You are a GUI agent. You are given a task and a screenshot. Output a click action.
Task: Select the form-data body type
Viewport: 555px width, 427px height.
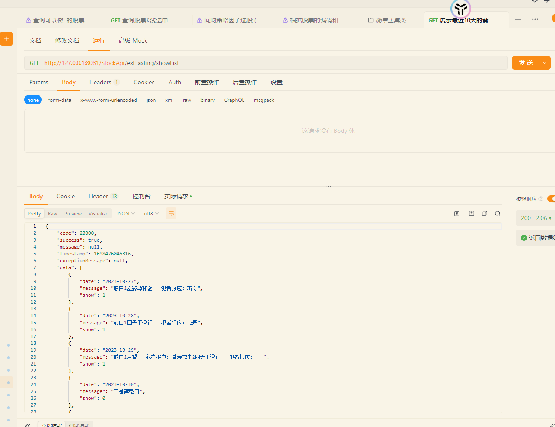[59, 100]
